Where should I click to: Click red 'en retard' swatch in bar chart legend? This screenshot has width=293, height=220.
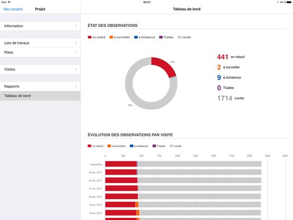89,146
